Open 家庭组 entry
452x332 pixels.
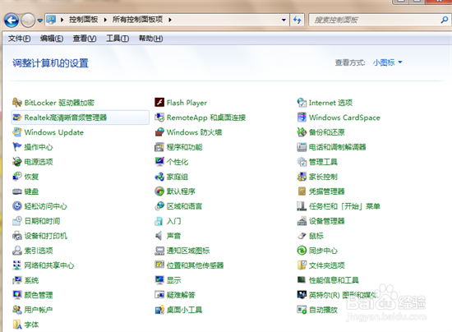(x=178, y=177)
